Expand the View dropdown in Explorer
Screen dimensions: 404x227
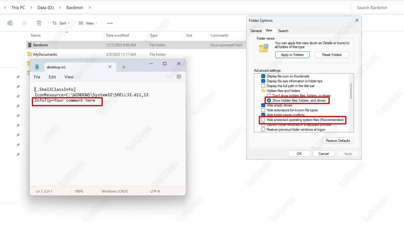click(x=88, y=23)
